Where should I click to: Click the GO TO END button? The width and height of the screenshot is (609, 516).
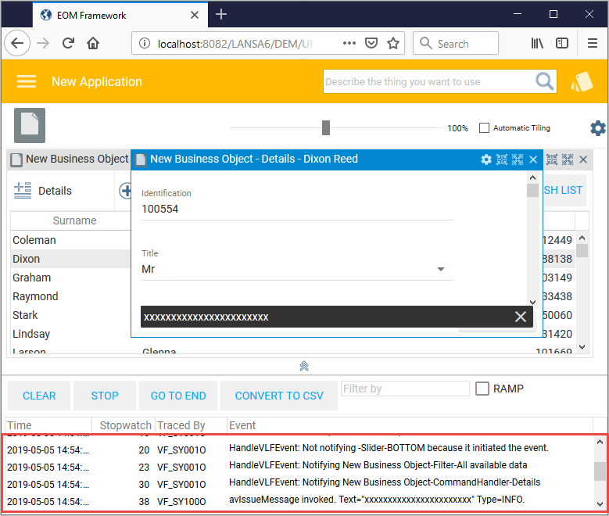[178, 396]
